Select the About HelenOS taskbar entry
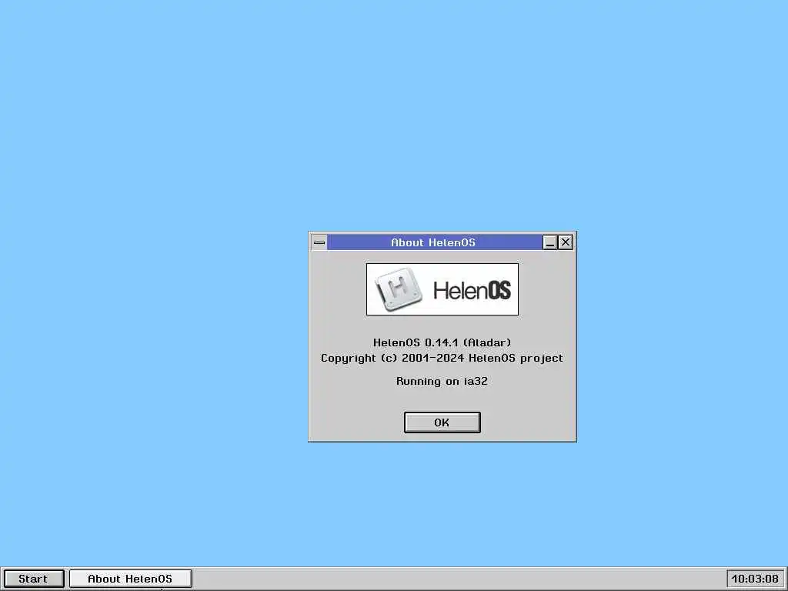This screenshot has height=591, width=788. [130, 579]
